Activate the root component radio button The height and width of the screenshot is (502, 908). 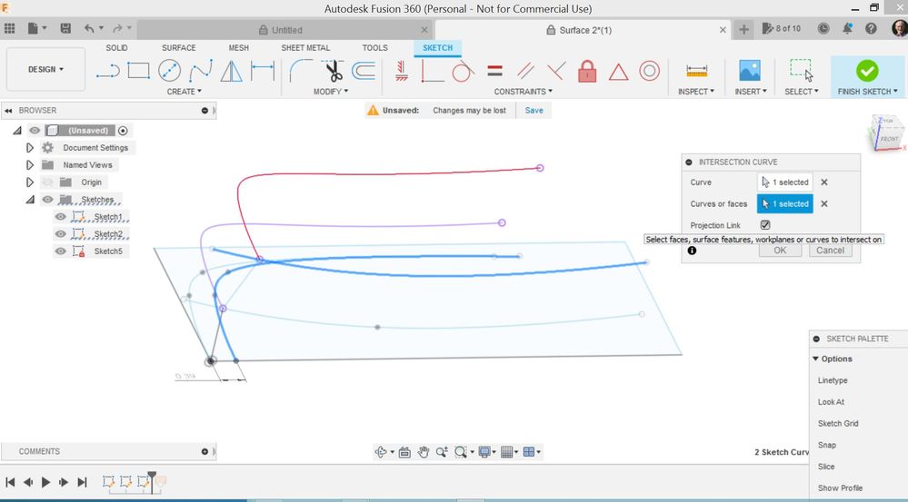(x=123, y=131)
